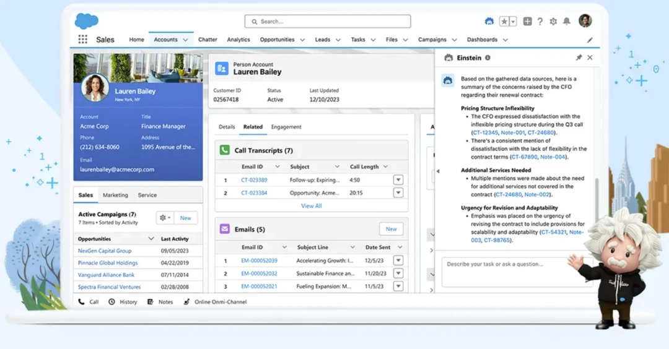View notifications bell icon
The width and height of the screenshot is (669, 349).
(566, 21)
